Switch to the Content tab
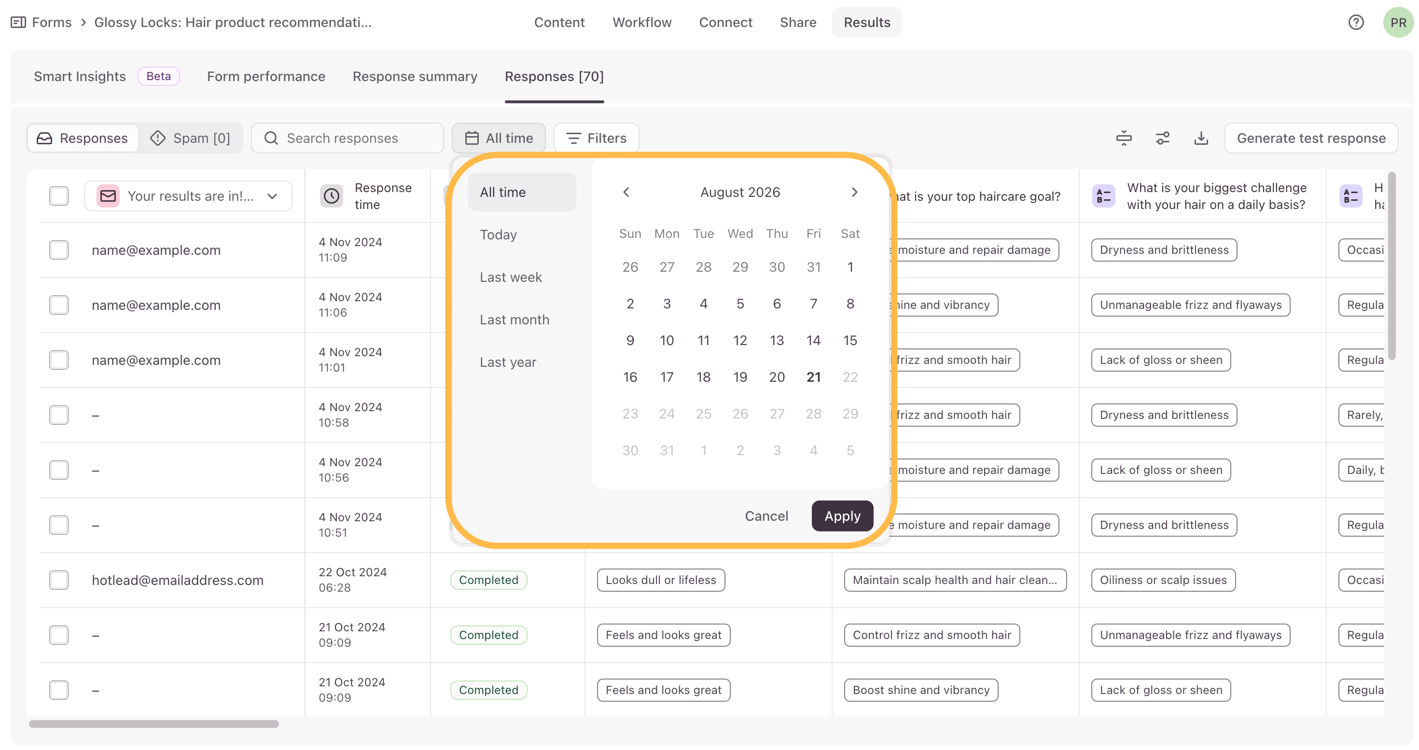 point(559,23)
